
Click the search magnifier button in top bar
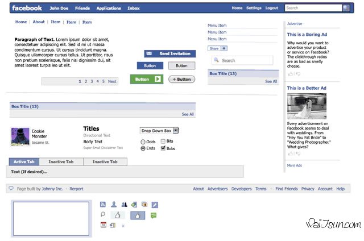(346, 8)
